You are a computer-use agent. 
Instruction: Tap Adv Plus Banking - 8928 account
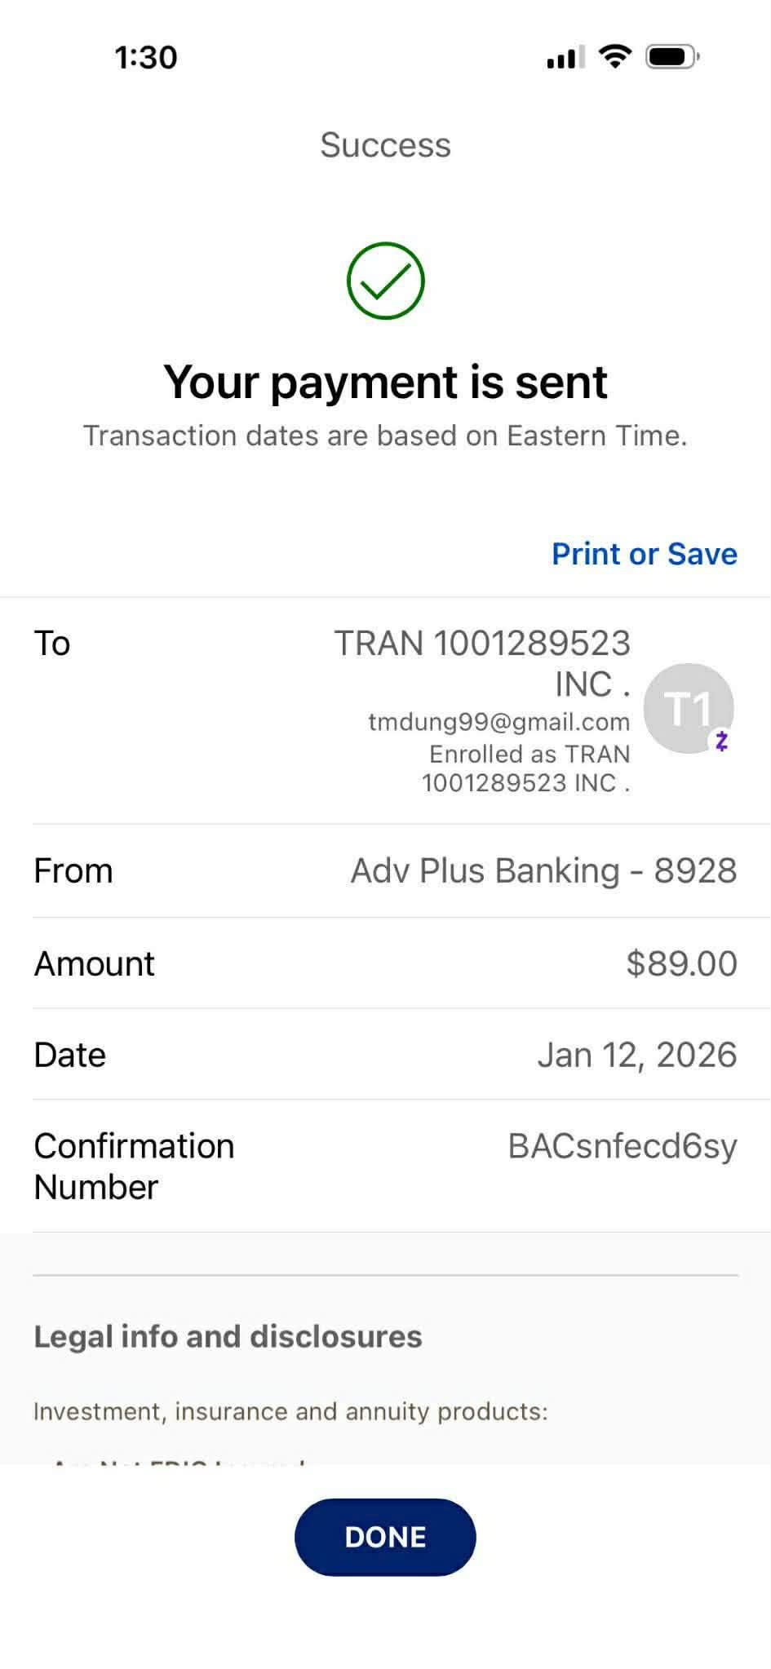pyautogui.click(x=543, y=870)
